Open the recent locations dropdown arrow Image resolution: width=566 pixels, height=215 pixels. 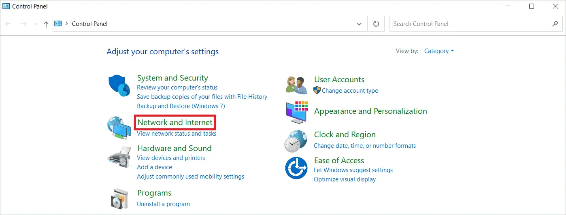[36, 24]
